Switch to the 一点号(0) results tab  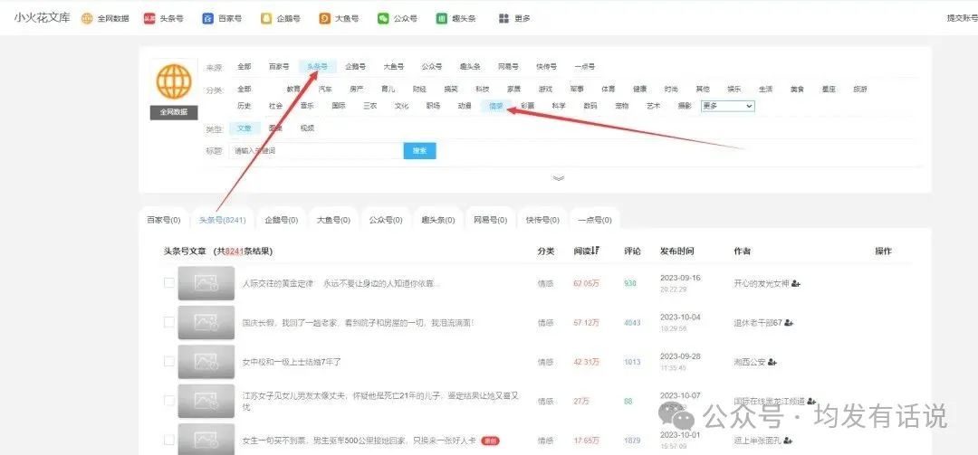click(x=594, y=220)
